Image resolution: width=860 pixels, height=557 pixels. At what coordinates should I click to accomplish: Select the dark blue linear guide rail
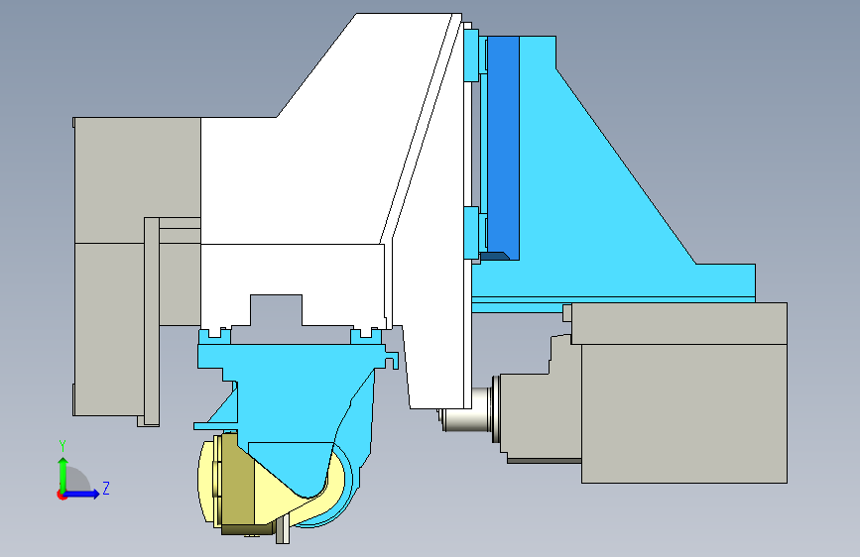click(502, 147)
